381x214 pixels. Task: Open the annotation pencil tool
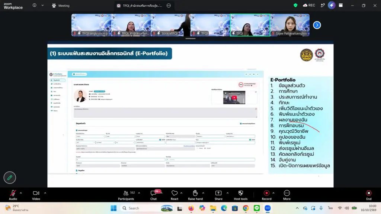[10, 178]
